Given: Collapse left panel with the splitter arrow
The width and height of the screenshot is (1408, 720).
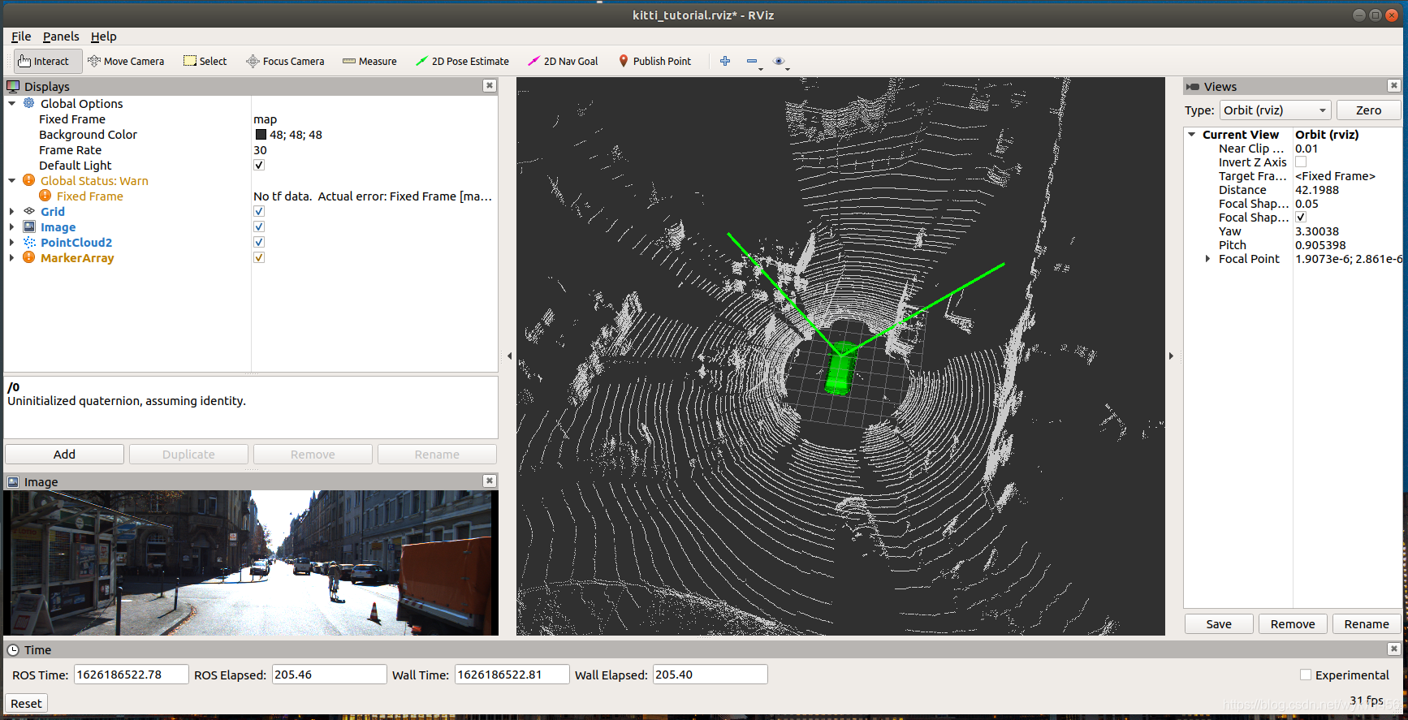Looking at the screenshot, I should pyautogui.click(x=509, y=356).
